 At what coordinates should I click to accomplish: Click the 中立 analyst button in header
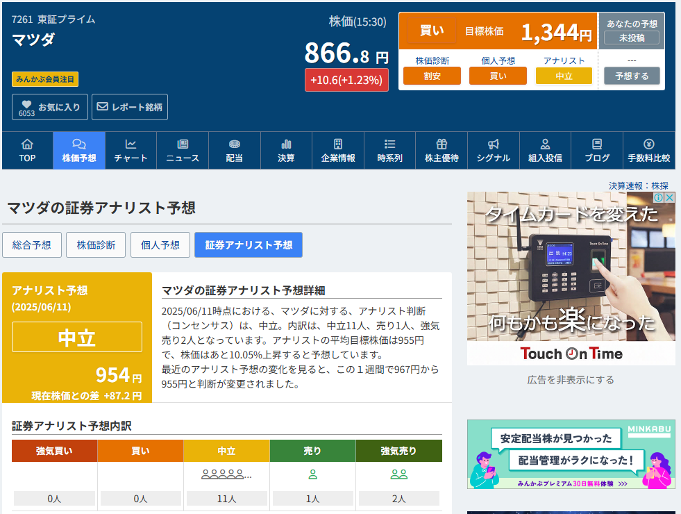[564, 76]
